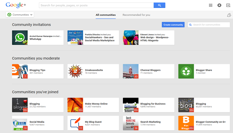Open the 2makeawebsite sun logo thumbnail

[75, 71]
